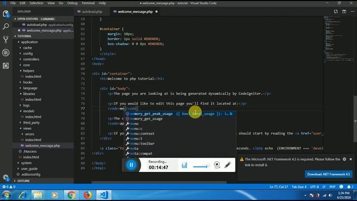Show errors and warnings in status bar
357x201 pixels.
(9, 186)
